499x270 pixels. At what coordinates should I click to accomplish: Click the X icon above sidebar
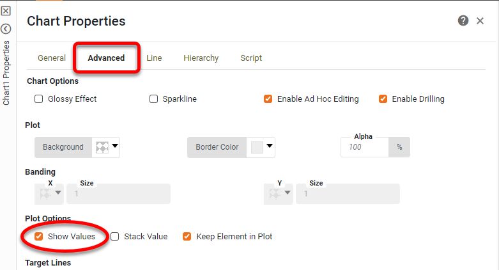click(6, 11)
